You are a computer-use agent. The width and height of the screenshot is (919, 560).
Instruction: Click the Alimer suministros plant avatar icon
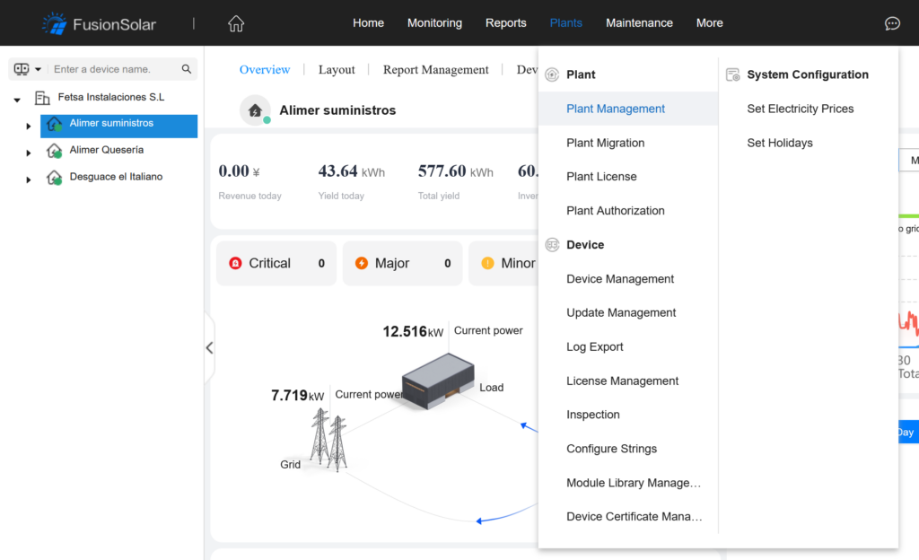tap(255, 109)
